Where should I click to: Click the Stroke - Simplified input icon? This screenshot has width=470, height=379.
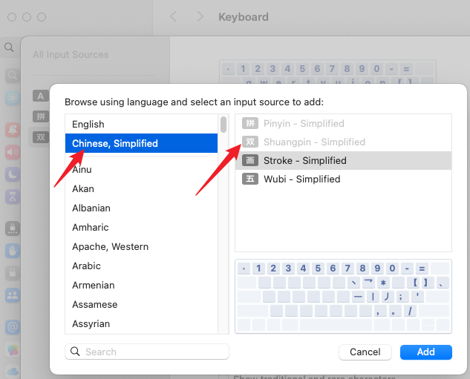[250, 160]
